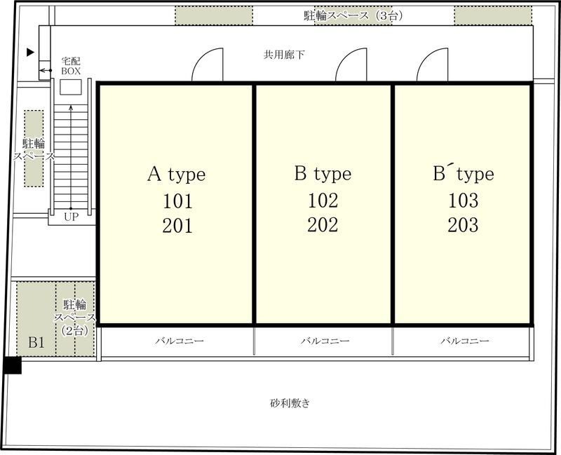
Task: Click the black entrance arrow marker
Action: click(30, 52)
